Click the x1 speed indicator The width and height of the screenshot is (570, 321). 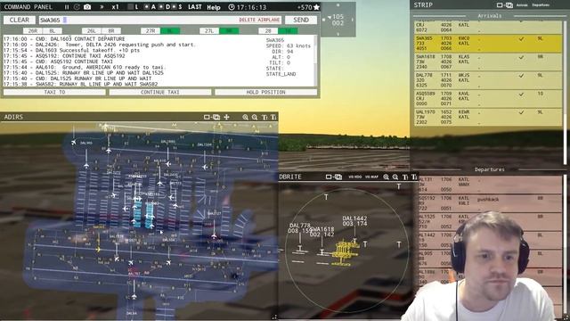pos(115,7)
